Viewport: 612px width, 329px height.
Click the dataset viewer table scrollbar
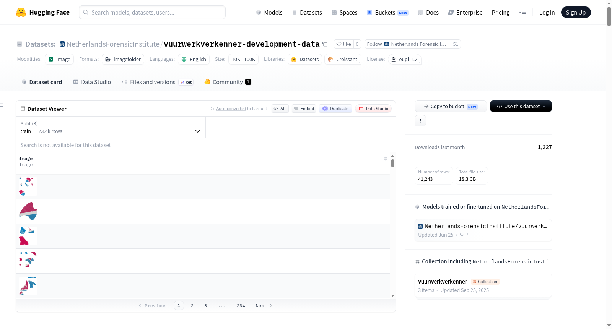(x=392, y=163)
